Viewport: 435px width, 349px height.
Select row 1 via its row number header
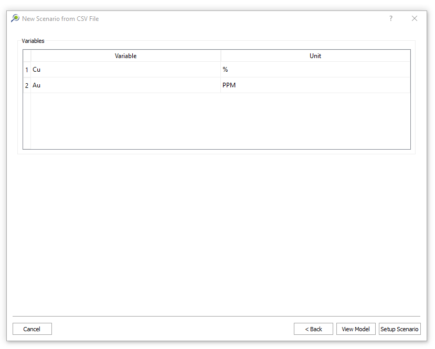[27, 70]
